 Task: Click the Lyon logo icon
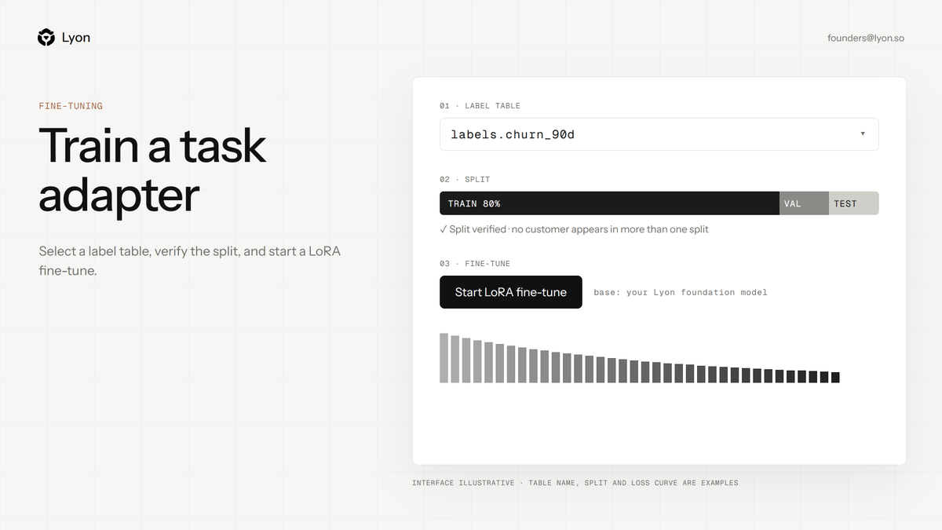point(46,38)
